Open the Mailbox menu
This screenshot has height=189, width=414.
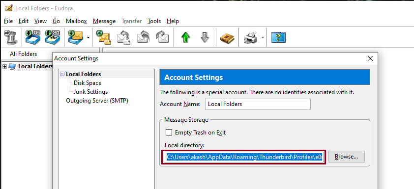tap(76, 21)
